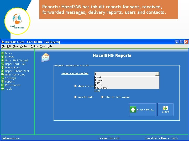Screen dimensions: 189x141
Task: Open the Edit menu
Action: pos(9,46)
